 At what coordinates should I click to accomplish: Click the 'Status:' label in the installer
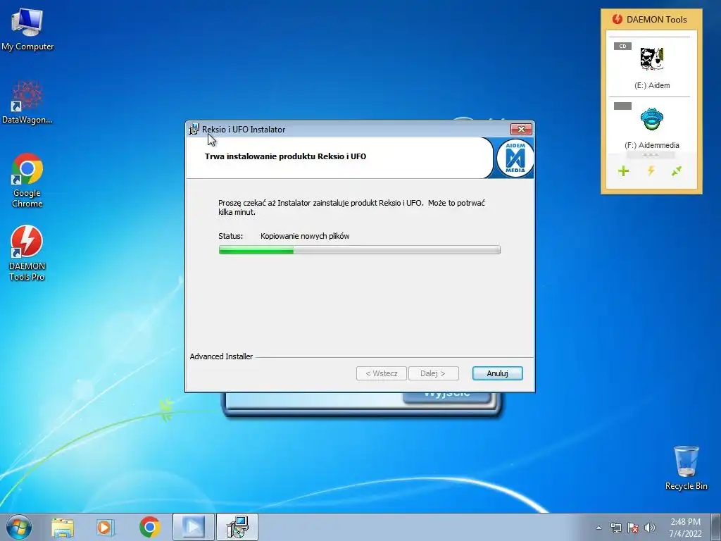click(x=230, y=236)
